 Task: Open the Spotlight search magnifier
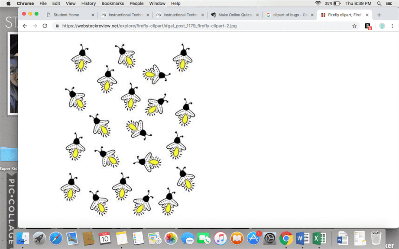click(x=379, y=3)
